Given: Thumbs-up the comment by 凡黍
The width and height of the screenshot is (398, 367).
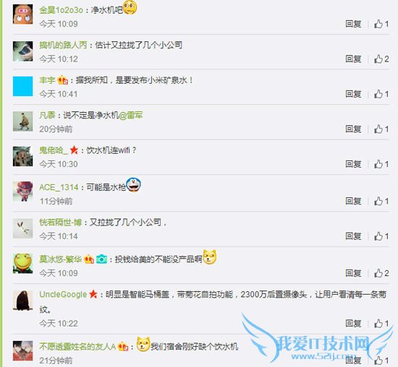Looking at the screenshot, I should pos(381,129).
